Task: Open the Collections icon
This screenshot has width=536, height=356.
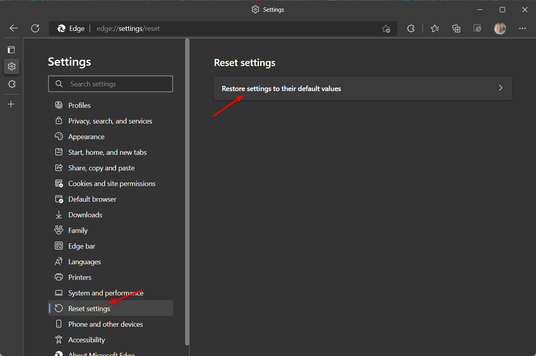Action: [x=456, y=28]
